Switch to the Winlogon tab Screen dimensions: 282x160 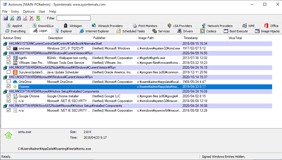click(73, 26)
